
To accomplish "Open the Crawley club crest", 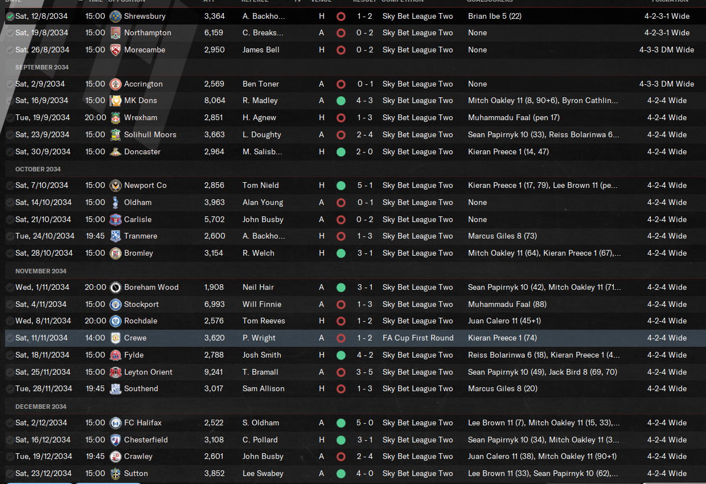I will (116, 457).
